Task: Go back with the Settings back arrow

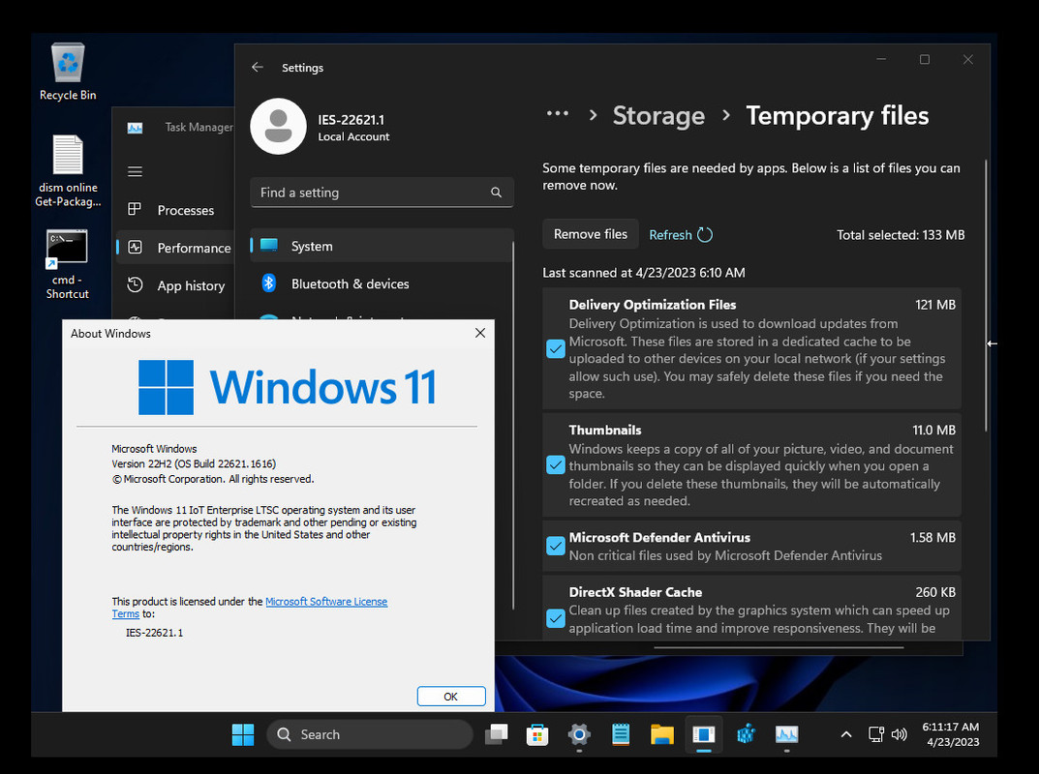Action: pyautogui.click(x=258, y=67)
